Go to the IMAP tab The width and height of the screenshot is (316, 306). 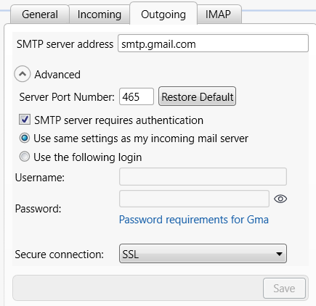click(x=219, y=15)
